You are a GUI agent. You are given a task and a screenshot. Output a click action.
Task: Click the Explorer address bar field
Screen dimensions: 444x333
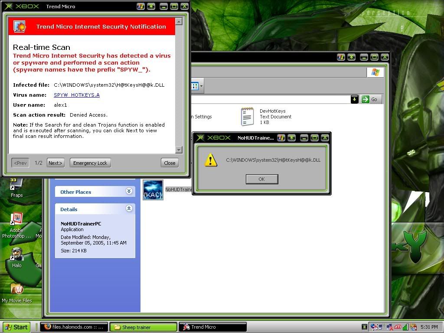pos(271,99)
